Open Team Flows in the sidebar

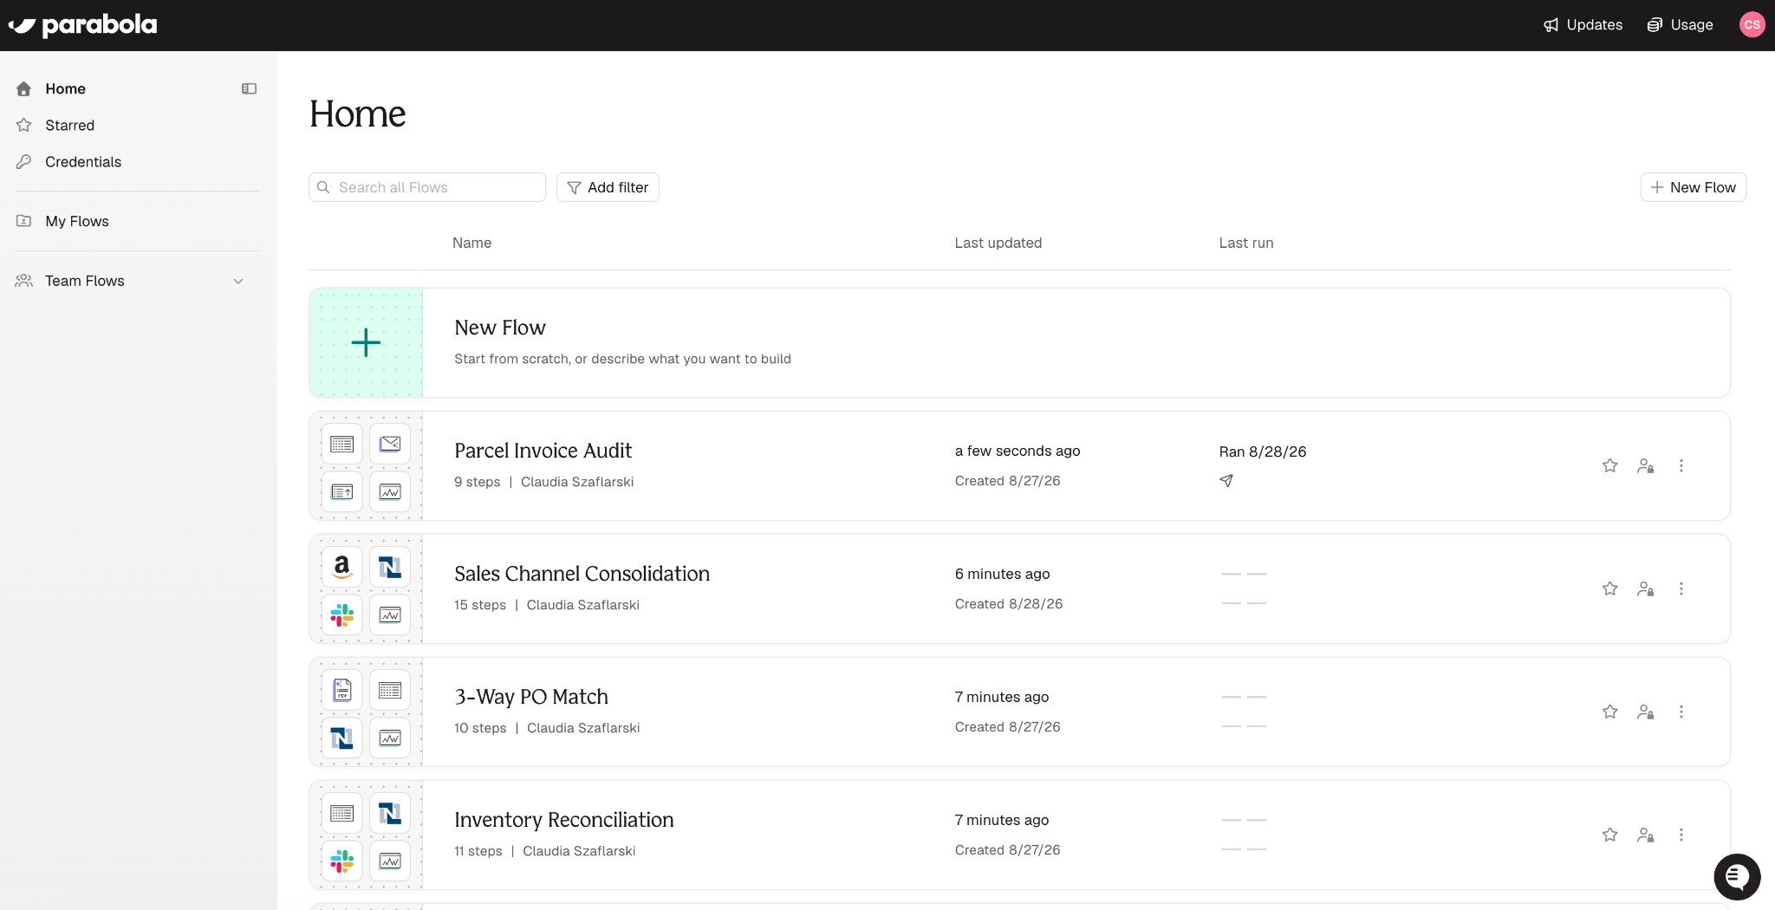(85, 281)
